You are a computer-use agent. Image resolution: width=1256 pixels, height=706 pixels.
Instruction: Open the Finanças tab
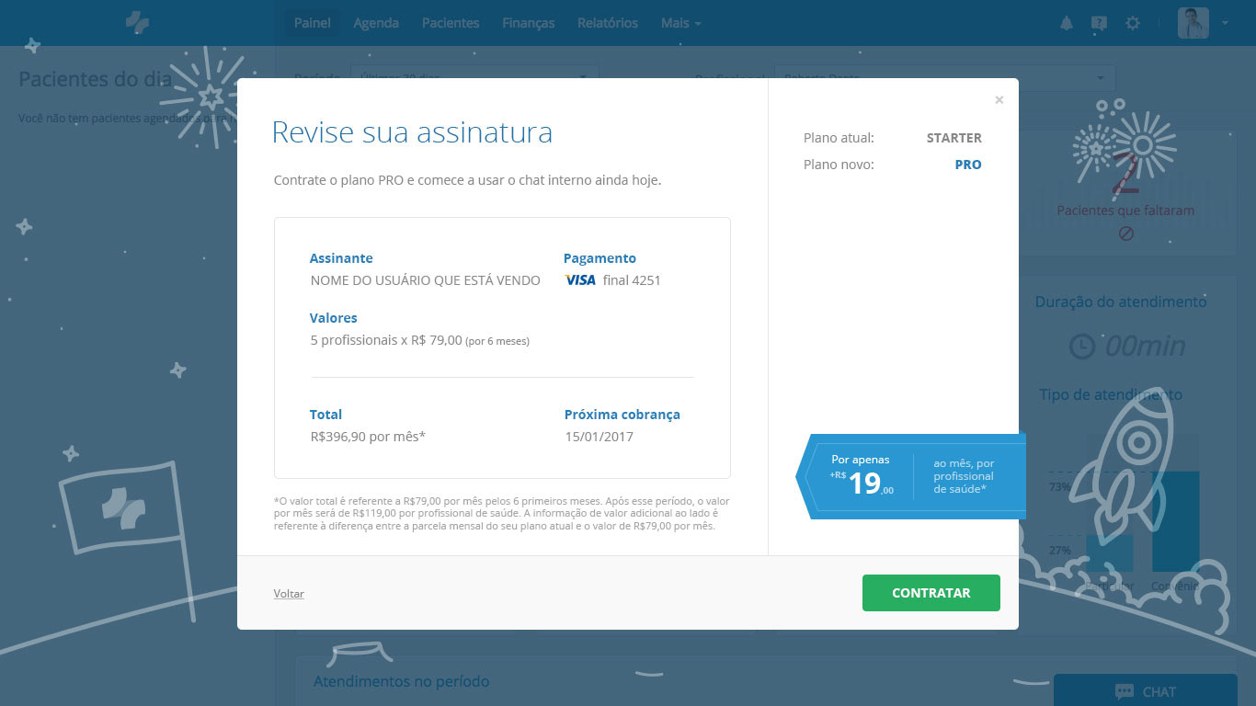(x=529, y=23)
